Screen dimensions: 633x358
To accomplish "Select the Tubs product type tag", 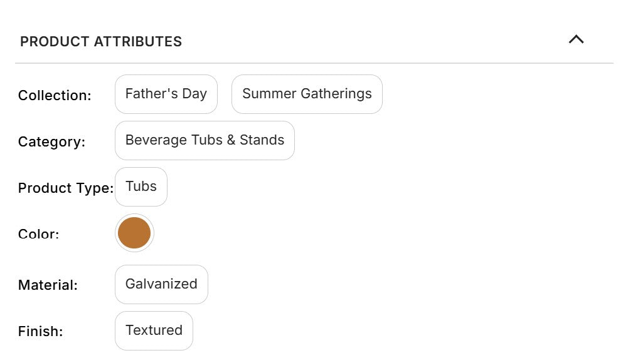I will pos(141,187).
